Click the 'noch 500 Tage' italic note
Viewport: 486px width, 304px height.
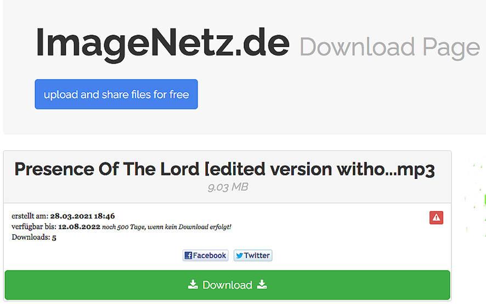pos(166,227)
